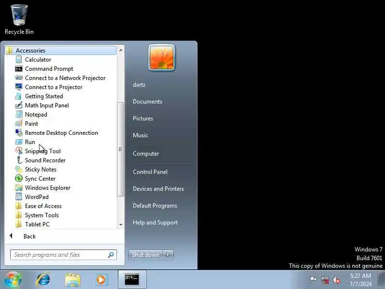Open the Calculator icon
This screenshot has height=289, width=385.
point(19,59)
